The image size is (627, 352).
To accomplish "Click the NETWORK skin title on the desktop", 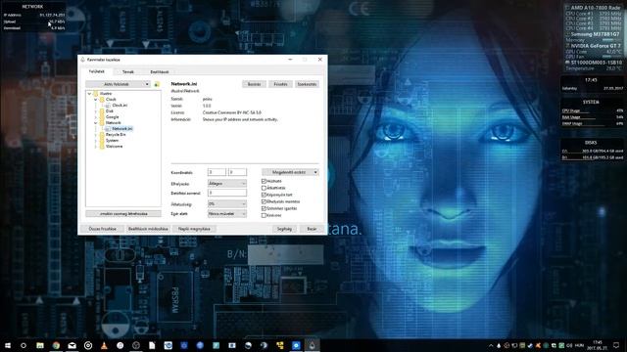I will pyautogui.click(x=32, y=7).
